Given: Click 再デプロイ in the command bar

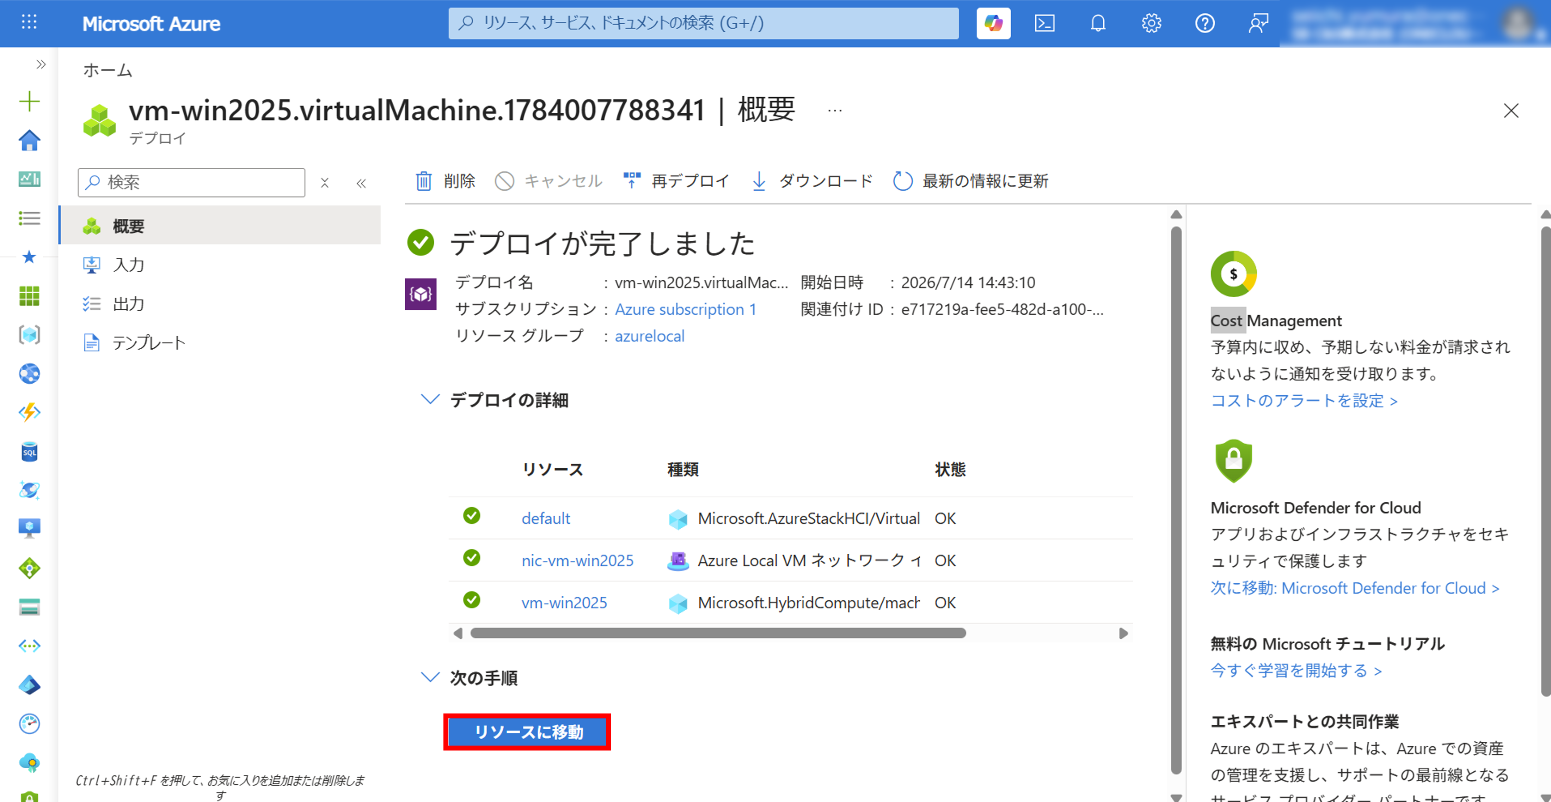Looking at the screenshot, I should (x=676, y=181).
